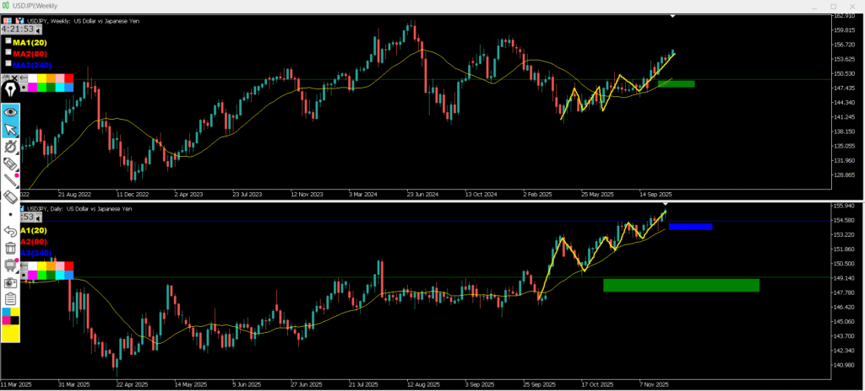Delete drawings with the trash can icon
The height and width of the screenshot is (391, 865).
pos(10,248)
